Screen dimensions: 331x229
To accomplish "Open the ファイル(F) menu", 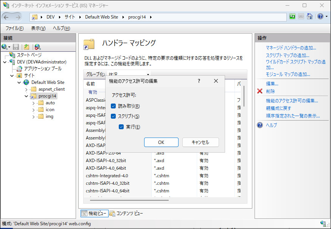I will point(14,28).
